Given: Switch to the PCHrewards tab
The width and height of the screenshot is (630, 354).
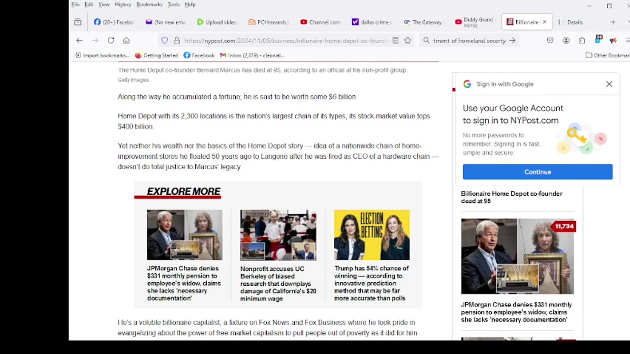Looking at the screenshot, I should [268, 22].
